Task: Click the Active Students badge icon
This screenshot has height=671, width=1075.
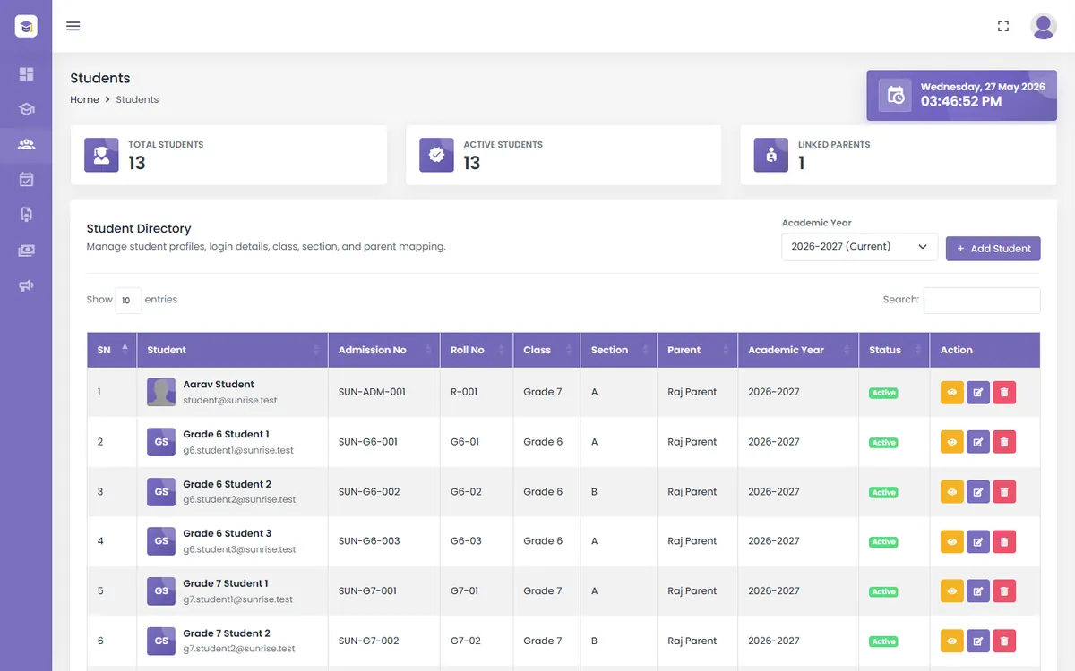Action: click(436, 155)
